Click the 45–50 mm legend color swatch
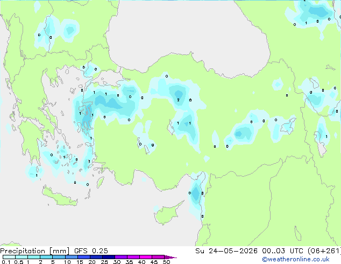 158,257
